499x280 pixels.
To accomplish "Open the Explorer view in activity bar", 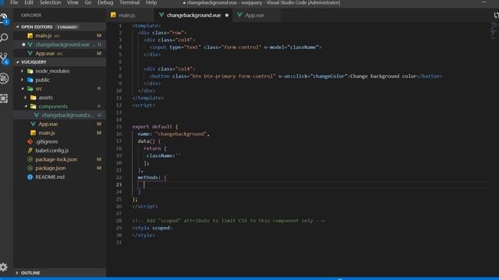I will pos(4,19).
